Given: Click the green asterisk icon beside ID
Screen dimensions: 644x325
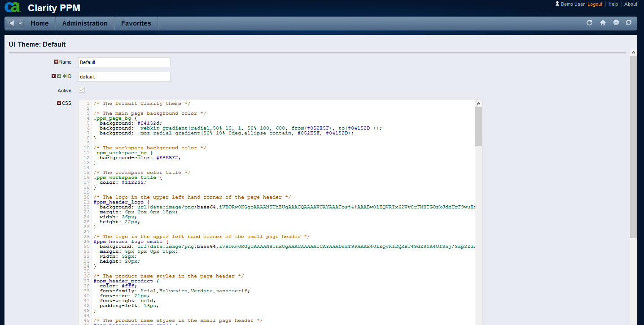Looking at the screenshot, I should pyautogui.click(x=65, y=76).
